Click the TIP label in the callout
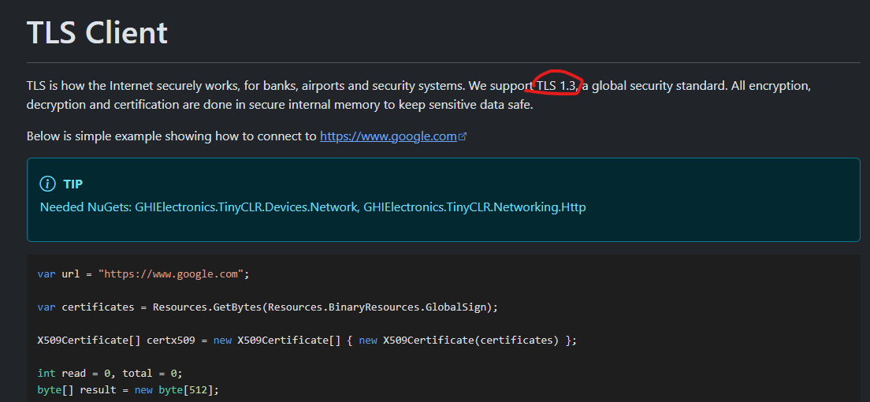Viewport: 870px width, 402px height. click(73, 184)
